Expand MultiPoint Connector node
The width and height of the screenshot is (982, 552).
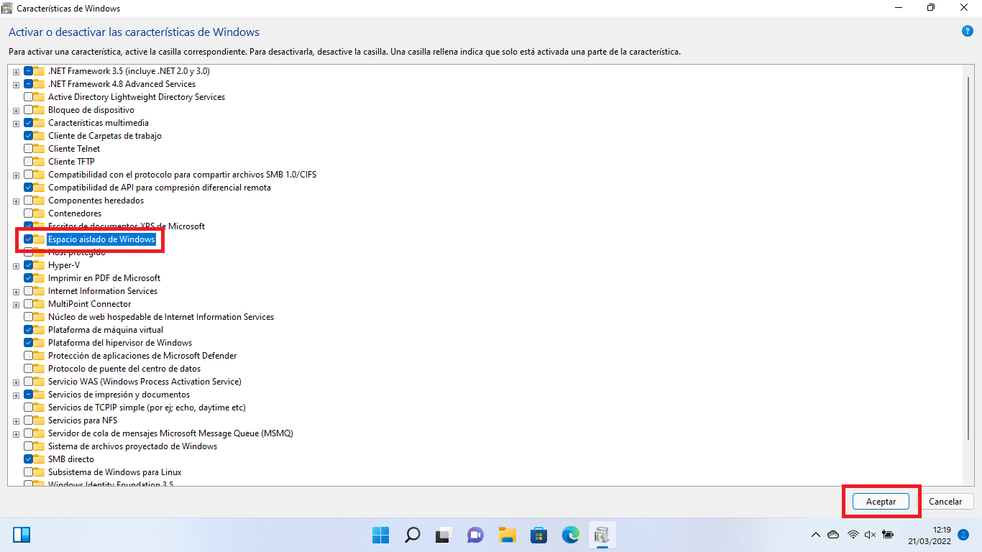coord(16,305)
